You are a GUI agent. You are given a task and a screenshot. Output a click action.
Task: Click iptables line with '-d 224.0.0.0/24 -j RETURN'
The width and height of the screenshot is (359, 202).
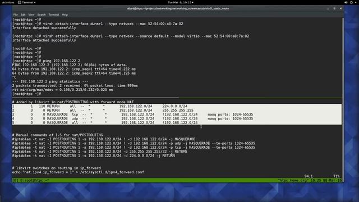[x=94, y=156]
